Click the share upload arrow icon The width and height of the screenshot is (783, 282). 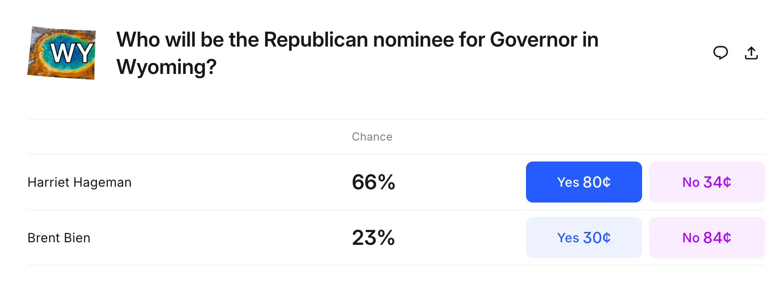coord(751,53)
